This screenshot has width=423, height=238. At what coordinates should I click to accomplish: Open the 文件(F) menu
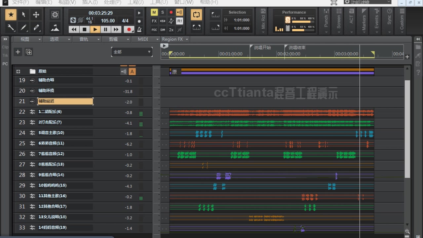pos(20,2)
